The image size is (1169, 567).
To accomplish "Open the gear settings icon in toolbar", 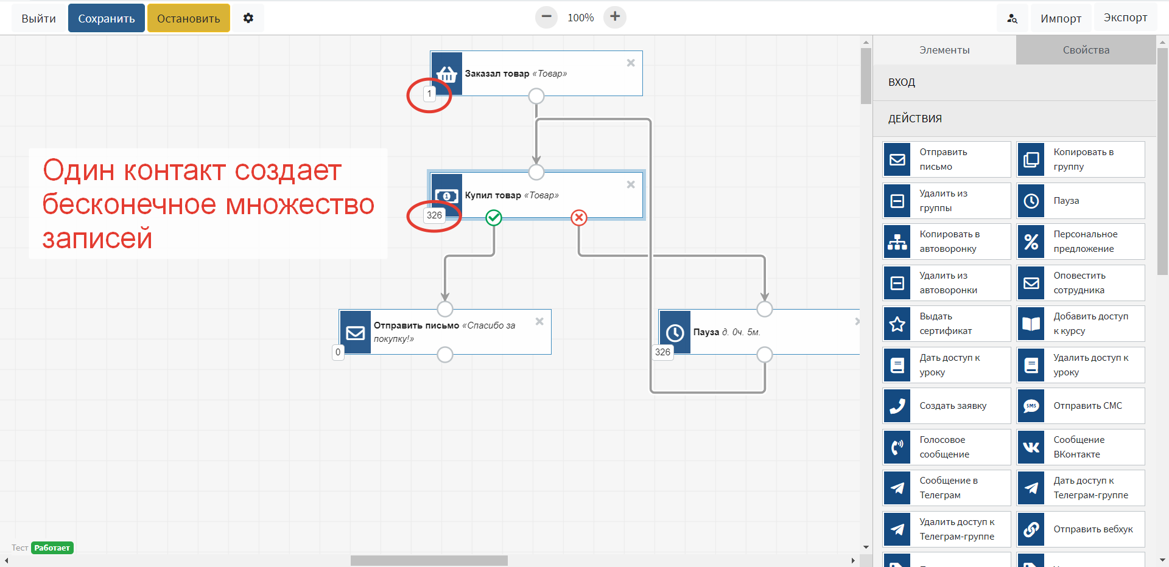I will pyautogui.click(x=248, y=18).
